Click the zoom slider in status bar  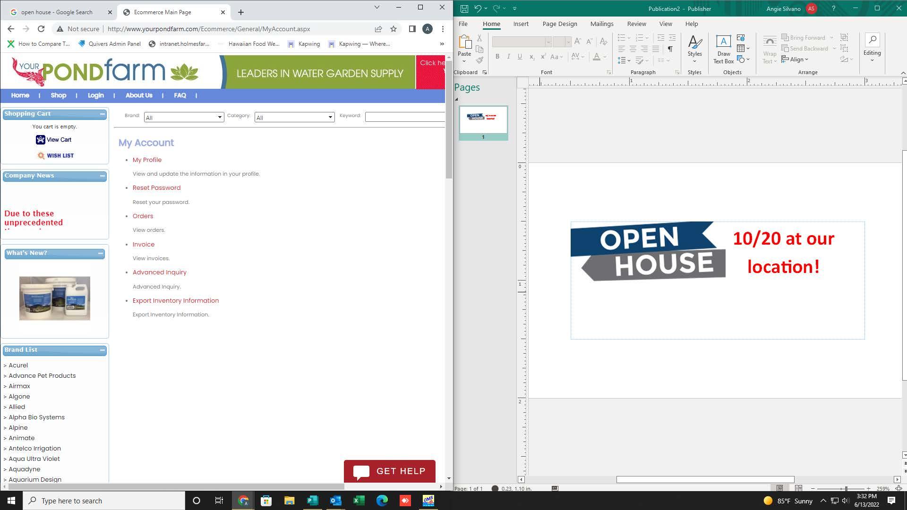tap(846, 488)
